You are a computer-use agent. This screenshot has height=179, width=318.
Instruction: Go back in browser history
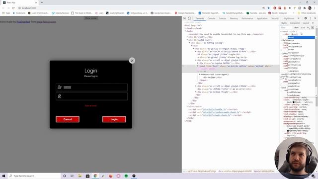[x=3, y=8]
